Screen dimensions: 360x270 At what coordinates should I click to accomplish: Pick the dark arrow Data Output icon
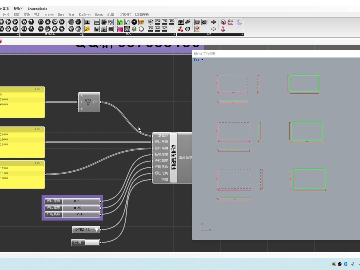[214, 22]
